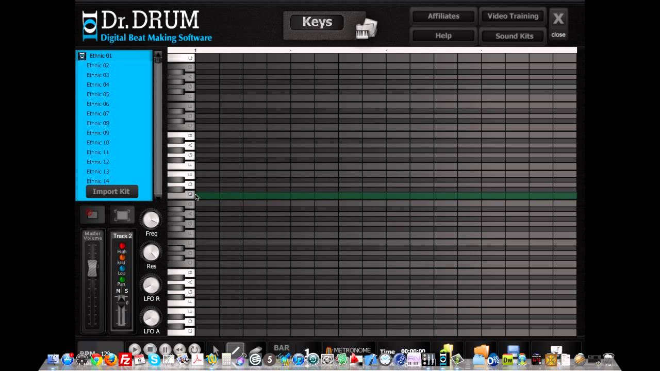Click the Res knob
Viewport: 660px width, 371px height.
(x=151, y=252)
